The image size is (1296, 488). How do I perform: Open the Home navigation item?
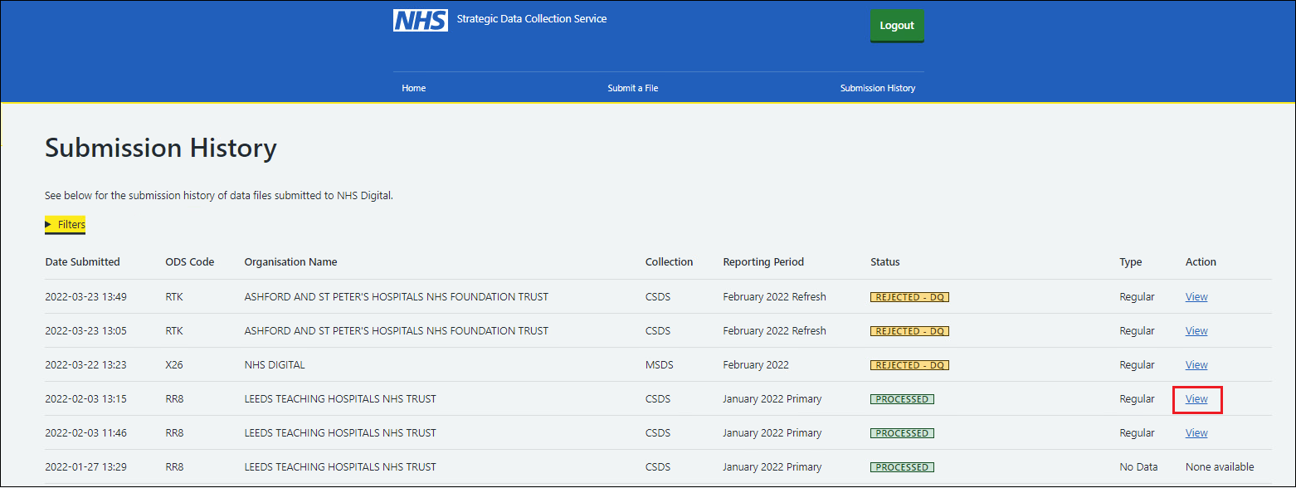413,88
